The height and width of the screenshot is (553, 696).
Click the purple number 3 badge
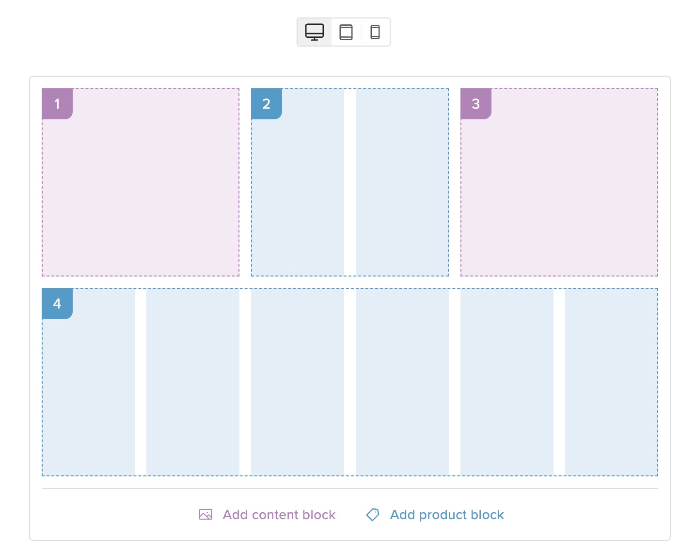476,104
